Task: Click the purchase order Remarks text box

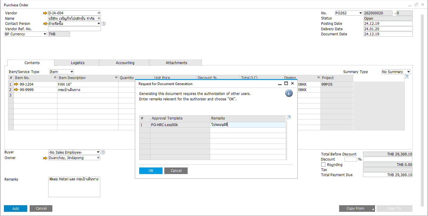Action: click(x=74, y=187)
